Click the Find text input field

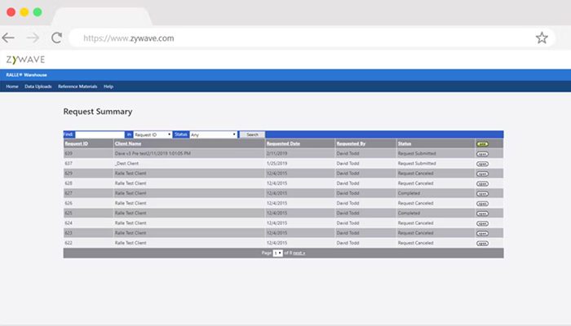[x=100, y=134]
